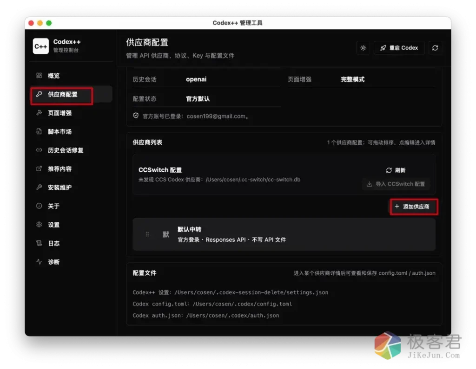Image resolution: width=476 pixels, height=369 pixels.
Task: Click the download icon in 导入 CCSwitch 配置
Action: (369, 184)
